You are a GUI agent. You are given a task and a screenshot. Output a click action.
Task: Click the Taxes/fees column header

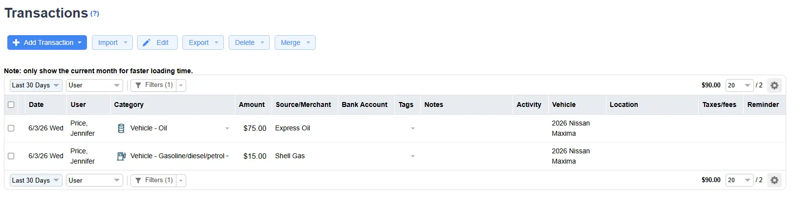click(x=719, y=104)
